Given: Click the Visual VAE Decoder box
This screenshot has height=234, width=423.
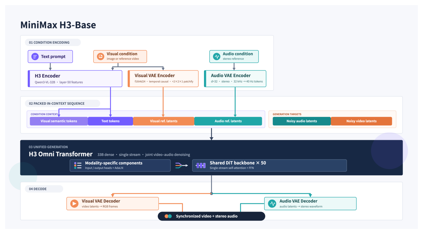Looking at the screenshot, I should point(112,203).
